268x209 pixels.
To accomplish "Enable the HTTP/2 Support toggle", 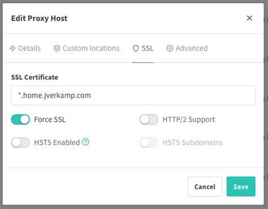I will (149, 119).
